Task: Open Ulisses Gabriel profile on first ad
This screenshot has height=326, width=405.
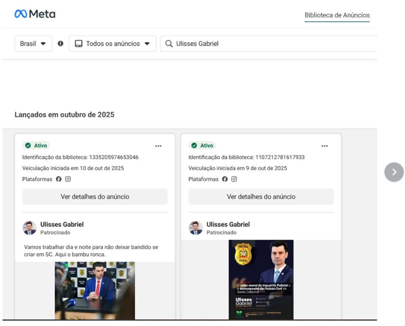Action: tap(62, 224)
